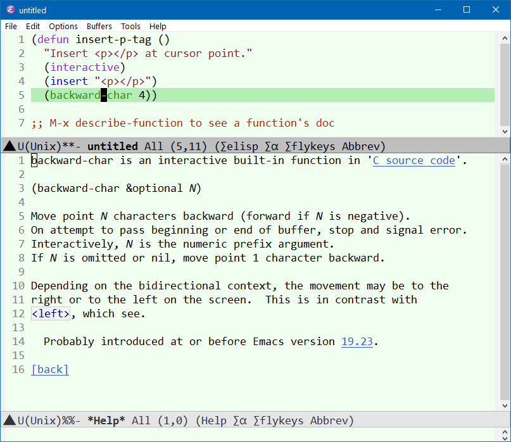Click 'Abbrev' in the *Help* mode line
This screenshot has width=511, height=442.
click(x=329, y=420)
